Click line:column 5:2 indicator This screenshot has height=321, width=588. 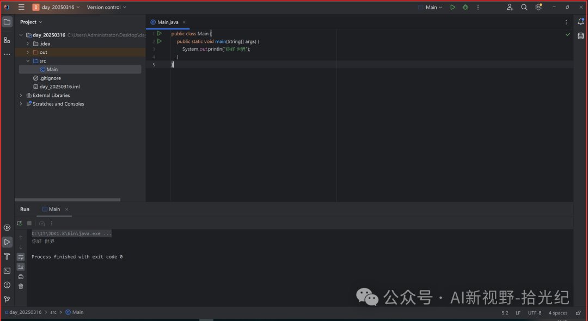point(505,313)
